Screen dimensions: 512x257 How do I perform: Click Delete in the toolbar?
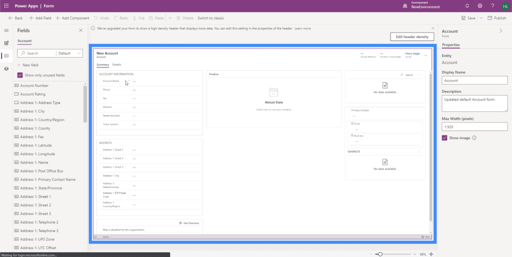pyautogui.click(x=185, y=18)
